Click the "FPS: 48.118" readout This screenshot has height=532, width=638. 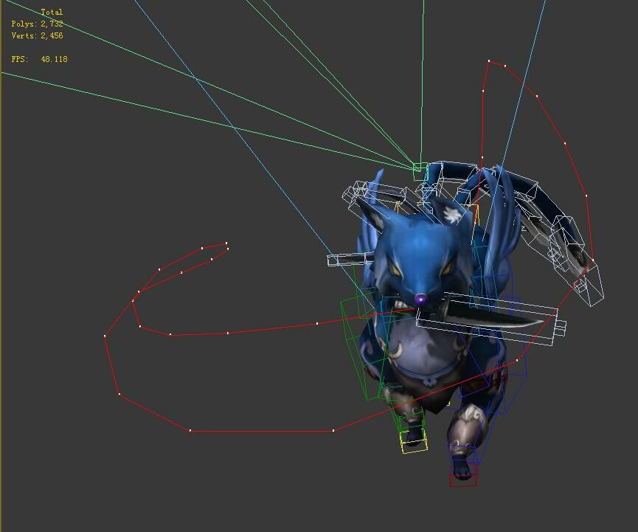pos(40,59)
